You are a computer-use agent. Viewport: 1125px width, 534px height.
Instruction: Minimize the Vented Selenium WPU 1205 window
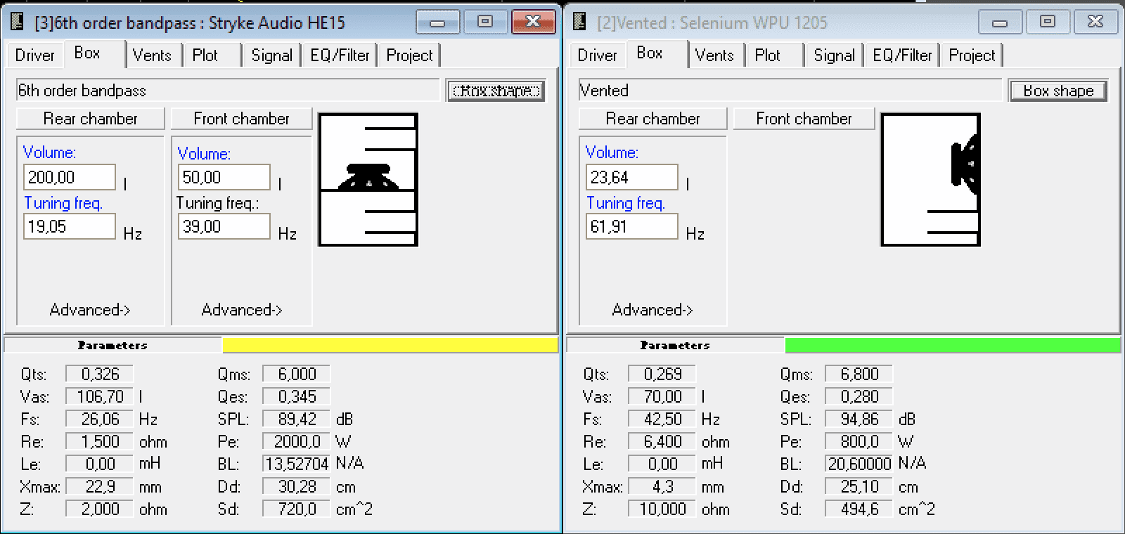1000,22
